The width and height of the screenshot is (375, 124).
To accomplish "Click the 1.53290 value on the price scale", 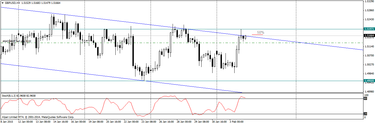I will pyautogui.click(x=369, y=2).
